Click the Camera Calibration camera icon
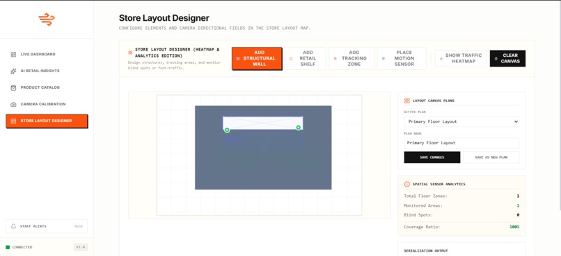Screen dimensions: 561x256 coord(14,105)
